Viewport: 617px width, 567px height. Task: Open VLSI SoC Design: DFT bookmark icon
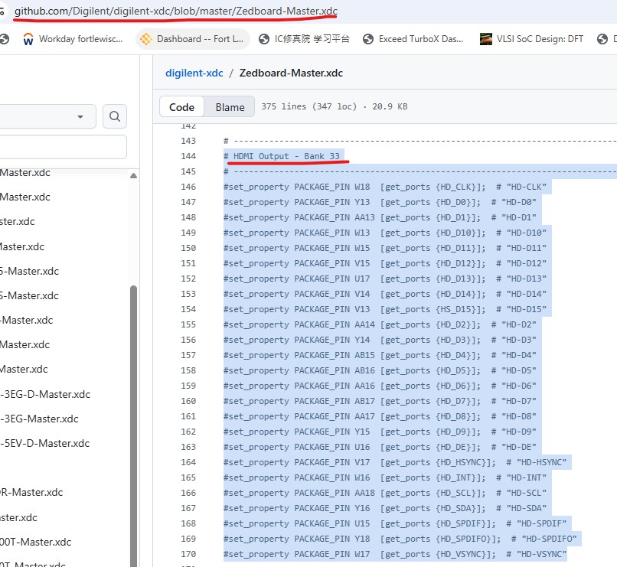point(486,39)
